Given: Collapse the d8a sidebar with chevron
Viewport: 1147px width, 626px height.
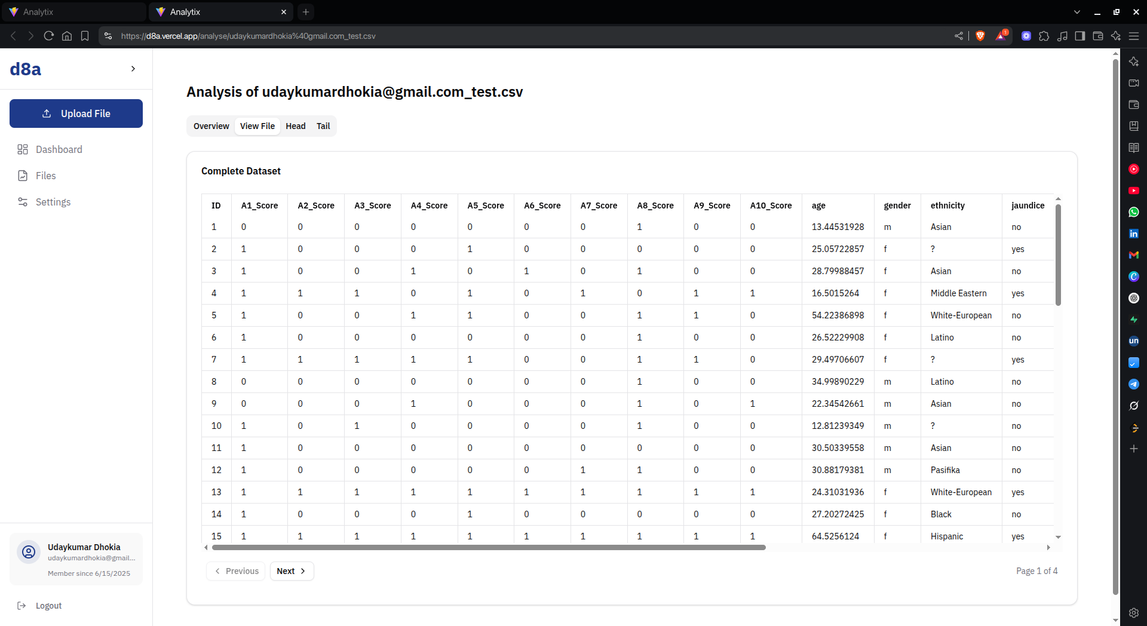Looking at the screenshot, I should pyautogui.click(x=133, y=69).
